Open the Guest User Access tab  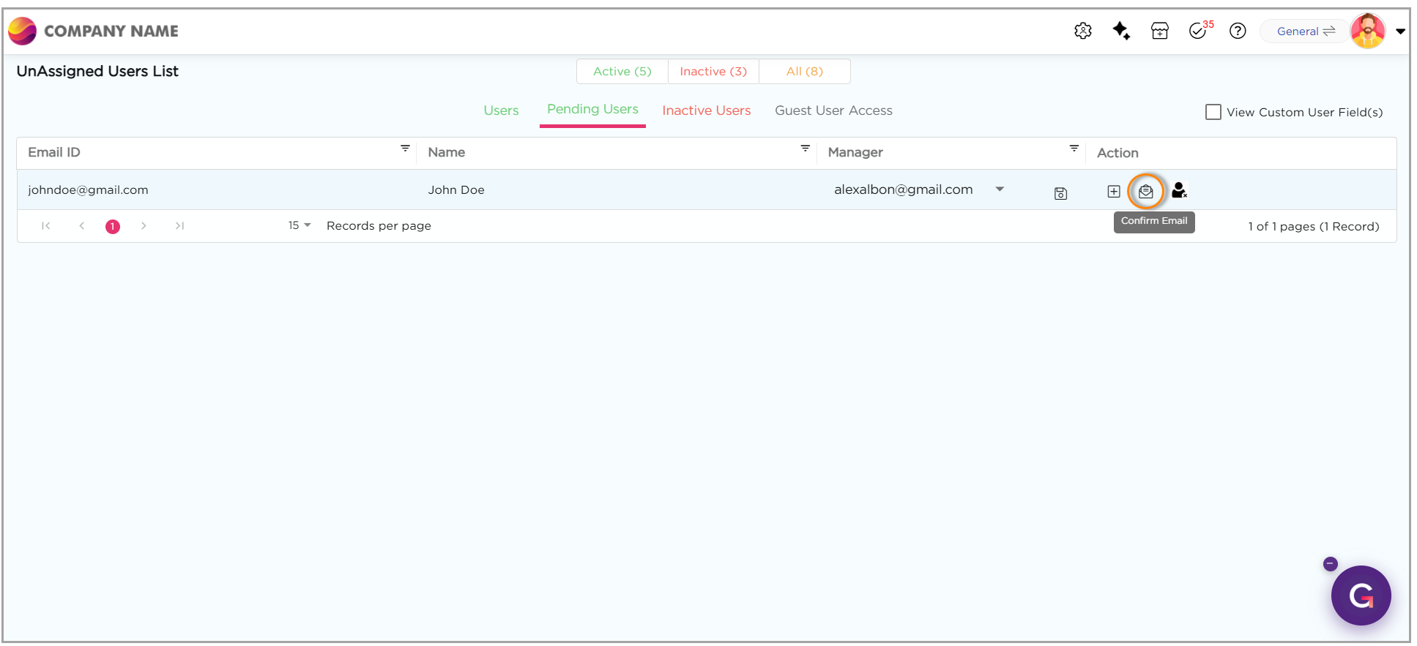click(x=833, y=110)
